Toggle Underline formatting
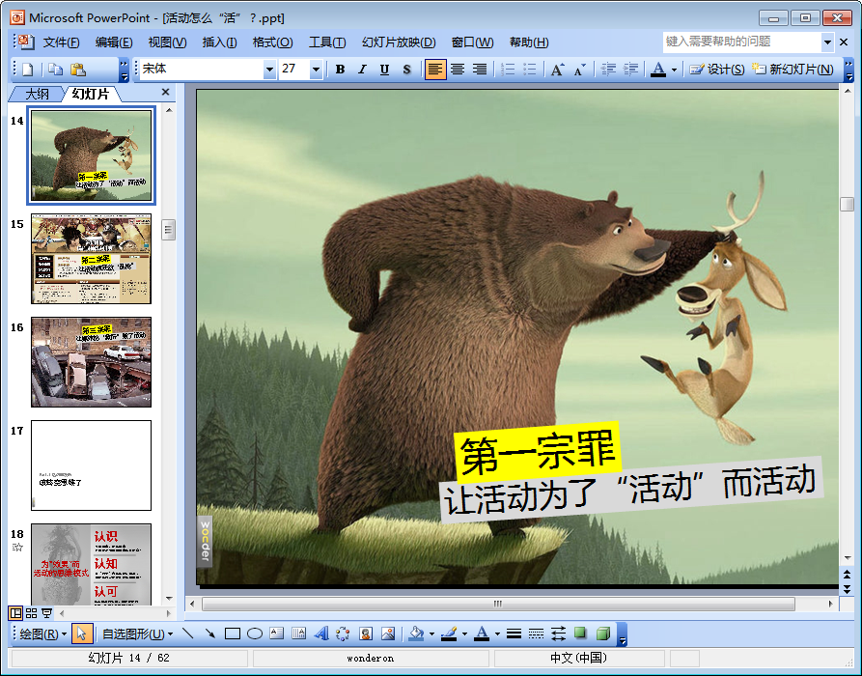The height and width of the screenshot is (676, 862). point(384,70)
